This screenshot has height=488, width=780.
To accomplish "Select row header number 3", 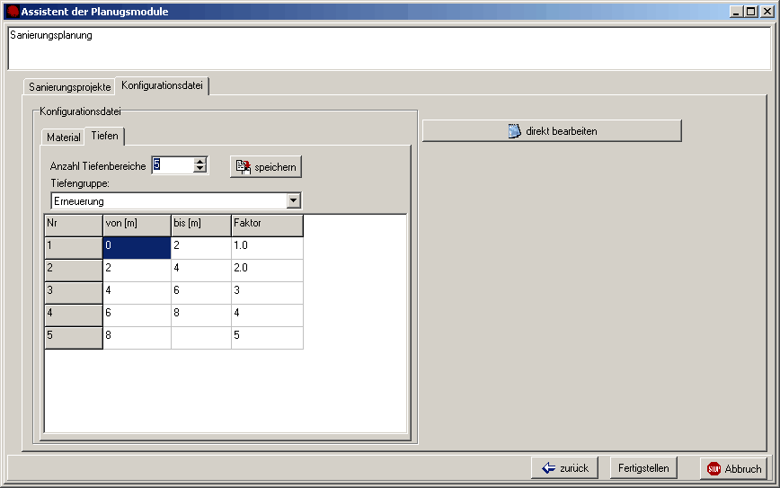I will point(73,292).
